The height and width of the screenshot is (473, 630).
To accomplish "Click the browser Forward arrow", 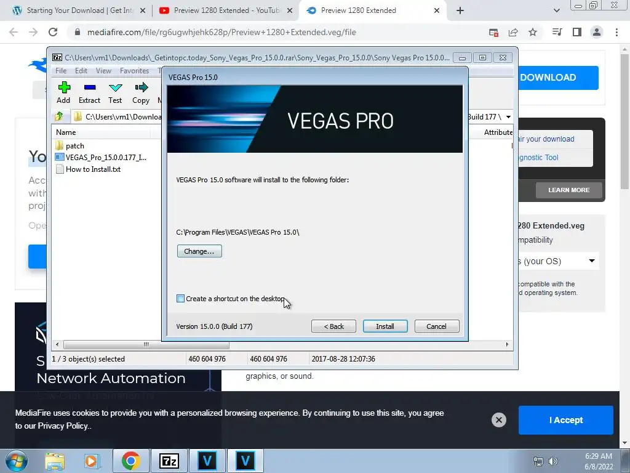I will tap(33, 32).
